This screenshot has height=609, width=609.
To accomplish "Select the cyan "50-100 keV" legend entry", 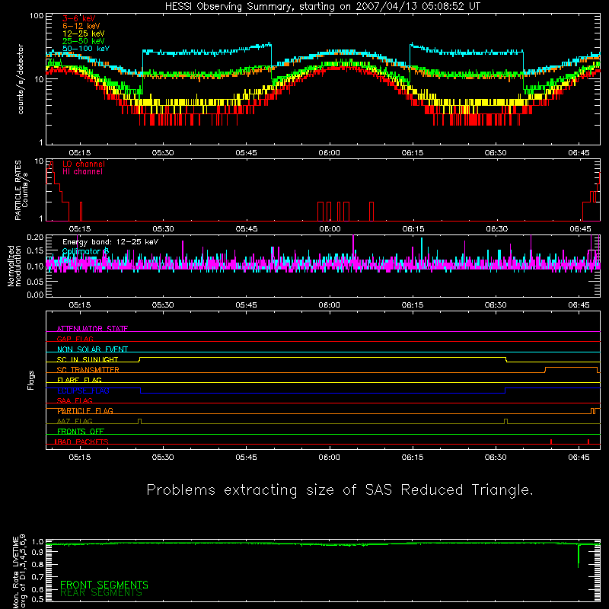I will point(86,49).
